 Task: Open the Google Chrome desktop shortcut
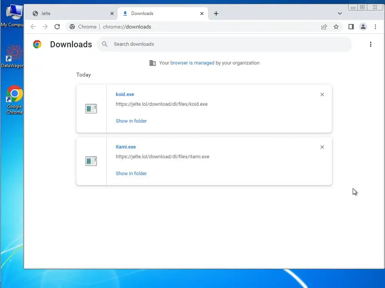(15, 100)
